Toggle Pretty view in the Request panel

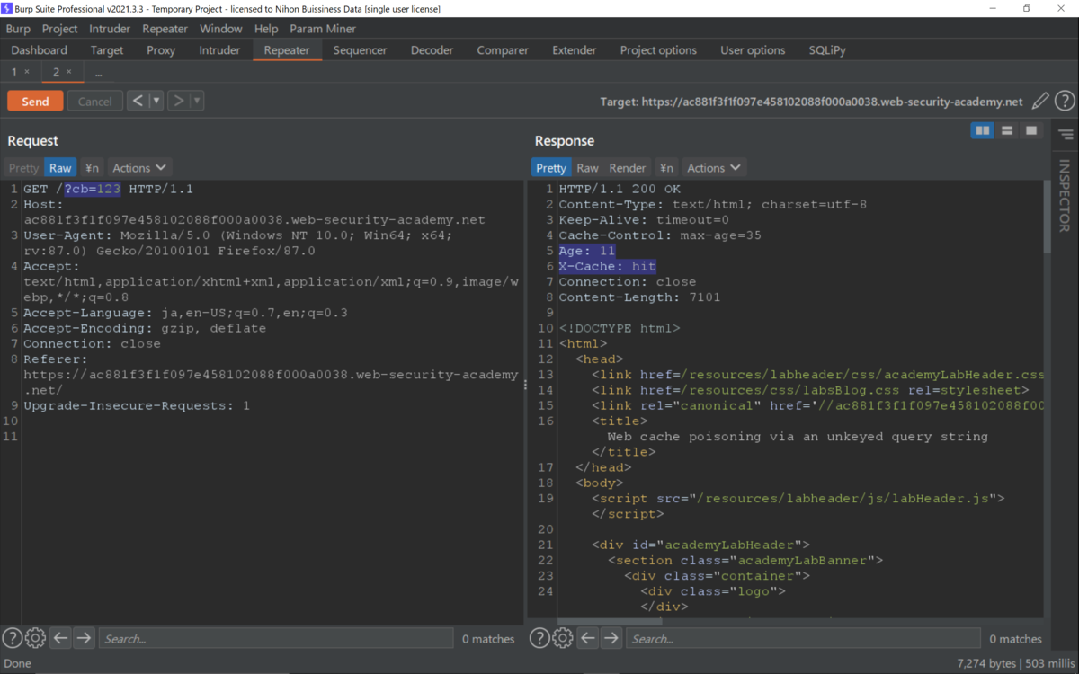[24, 168]
